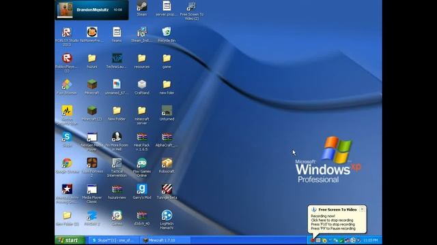Close the Free Screen To Video balloon
The width and height of the screenshot is (437, 245).
(x=362, y=209)
